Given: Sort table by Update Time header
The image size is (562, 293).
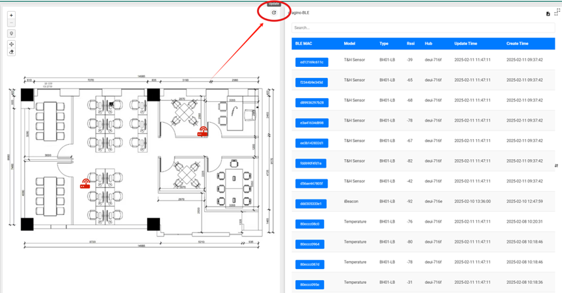Looking at the screenshot, I should [x=465, y=44].
